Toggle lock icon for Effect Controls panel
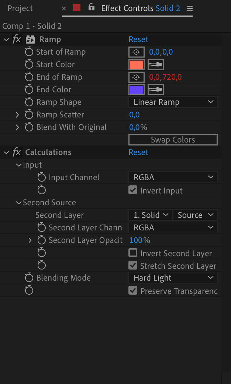 click(91, 7)
